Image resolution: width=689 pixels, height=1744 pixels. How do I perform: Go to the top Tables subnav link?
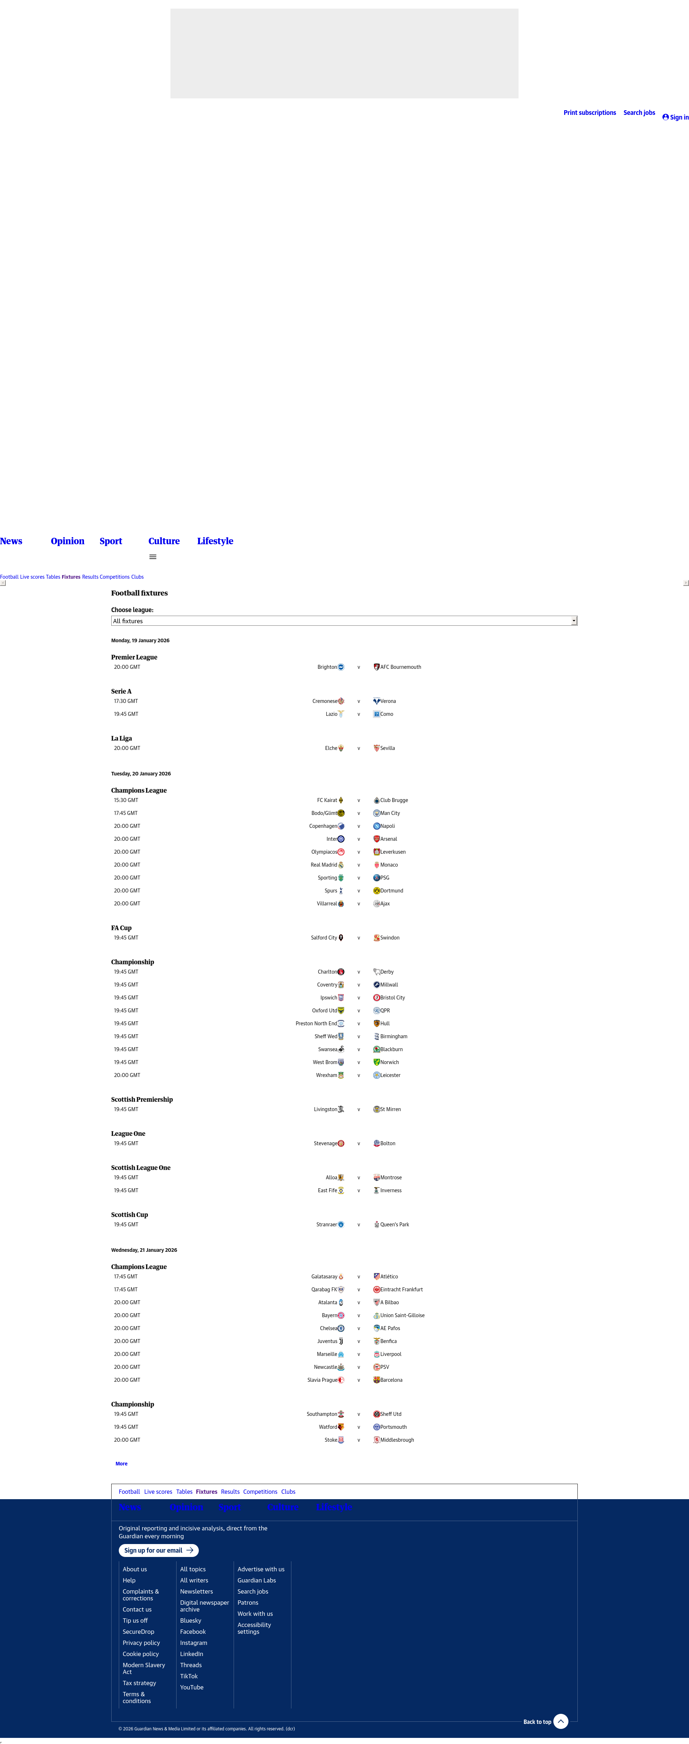pos(53,577)
